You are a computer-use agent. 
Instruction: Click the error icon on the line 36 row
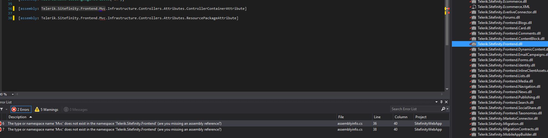pos(1,124)
